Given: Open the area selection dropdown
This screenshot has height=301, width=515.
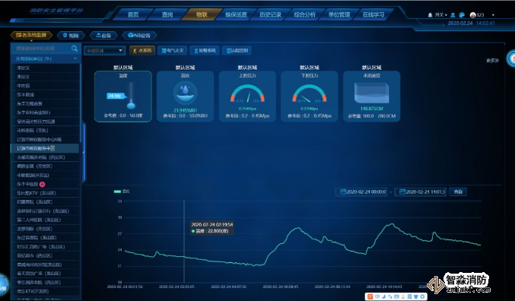Looking at the screenshot, I should [104, 50].
